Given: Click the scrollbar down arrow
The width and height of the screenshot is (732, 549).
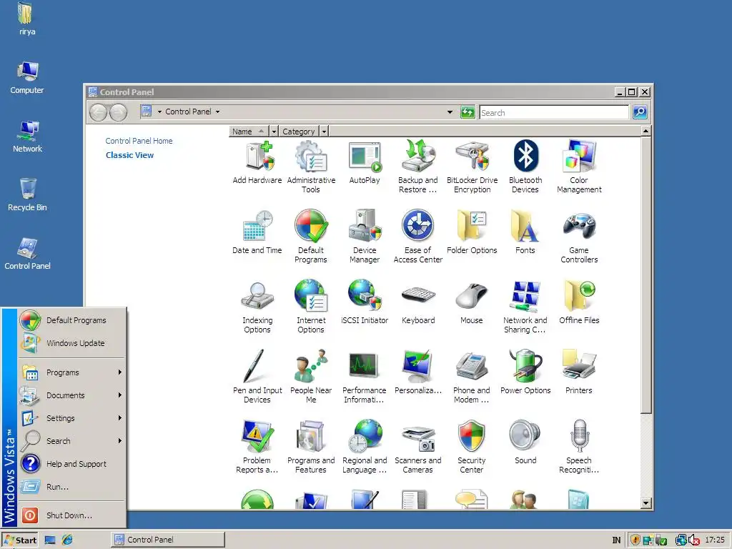Looking at the screenshot, I should pos(646,503).
